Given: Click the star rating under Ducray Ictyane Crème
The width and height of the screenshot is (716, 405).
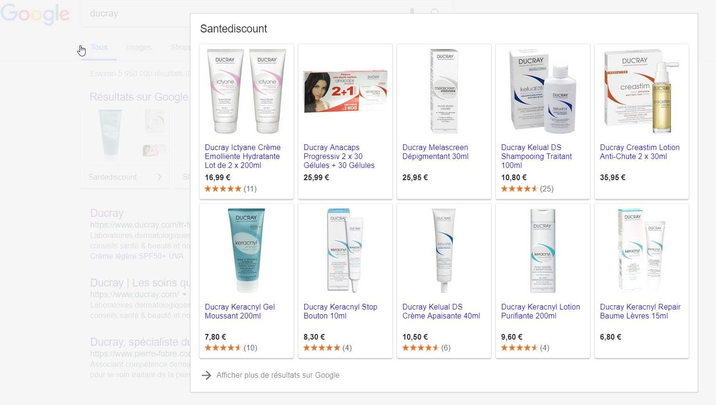Looking at the screenshot, I should tap(223, 189).
